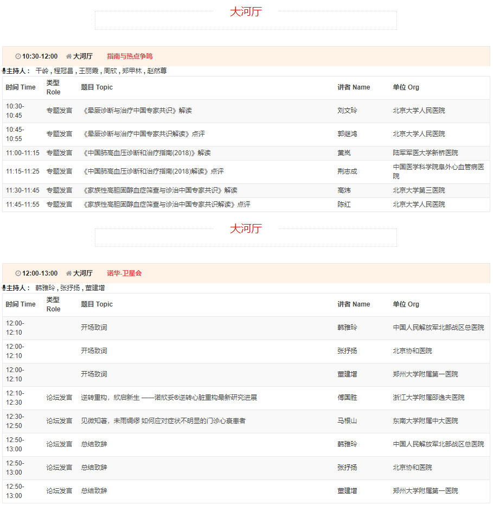Viewport: 493px width, 511px height.
Task: Click 单位 Org header in first table
Action: [406, 87]
